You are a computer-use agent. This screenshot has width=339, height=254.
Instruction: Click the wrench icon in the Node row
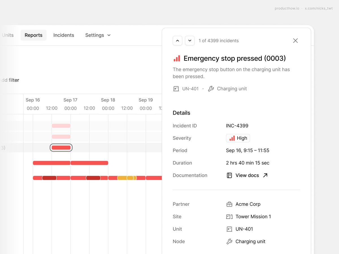coord(229,241)
